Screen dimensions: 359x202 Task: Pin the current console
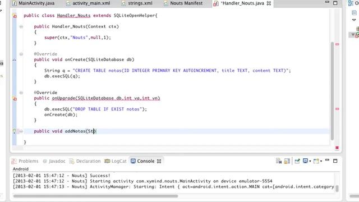tap(297, 161)
